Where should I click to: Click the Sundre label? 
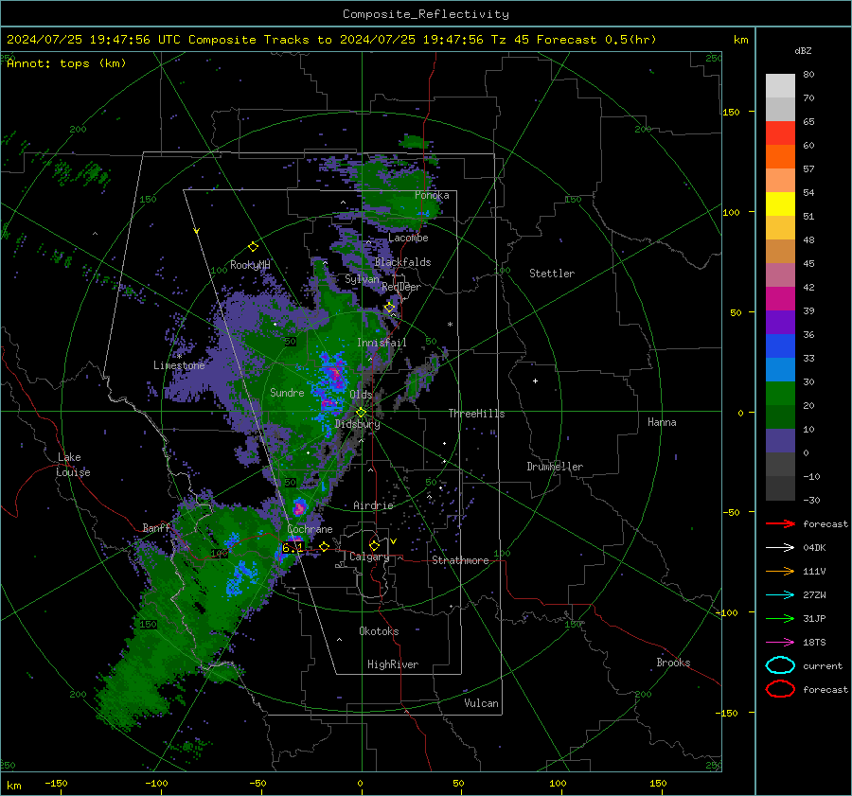[287, 392]
